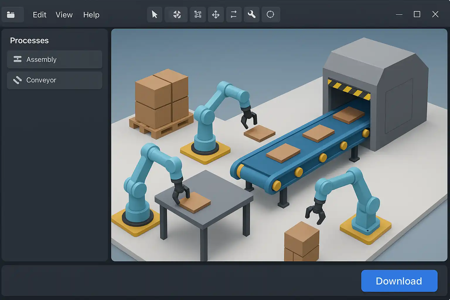Open the folder icon in the menu bar
This screenshot has width=450, height=300.
11,15
